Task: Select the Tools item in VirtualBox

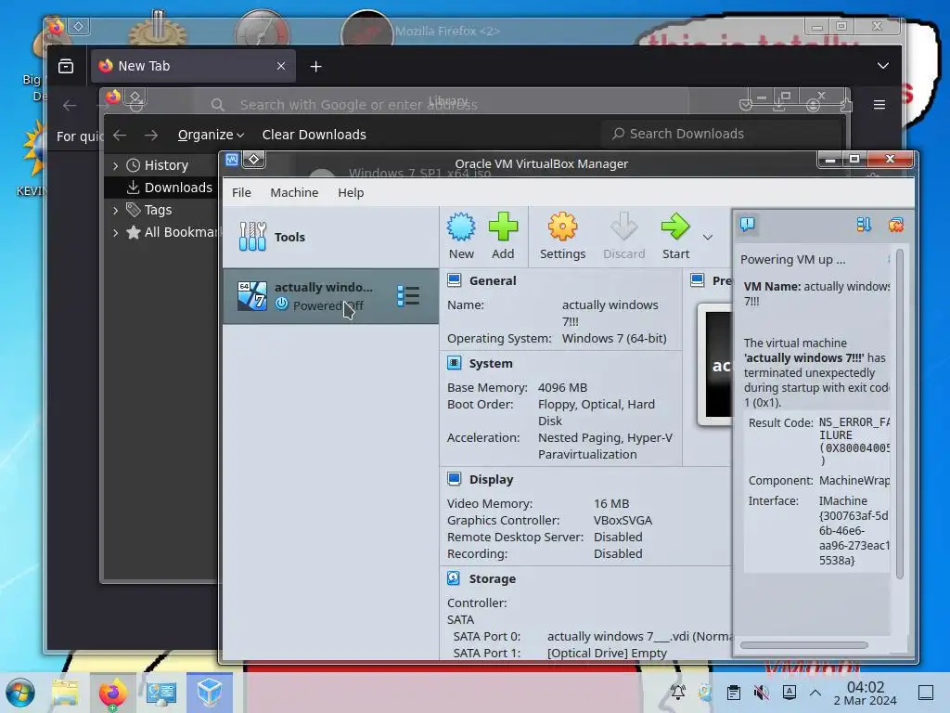Action: pos(331,237)
